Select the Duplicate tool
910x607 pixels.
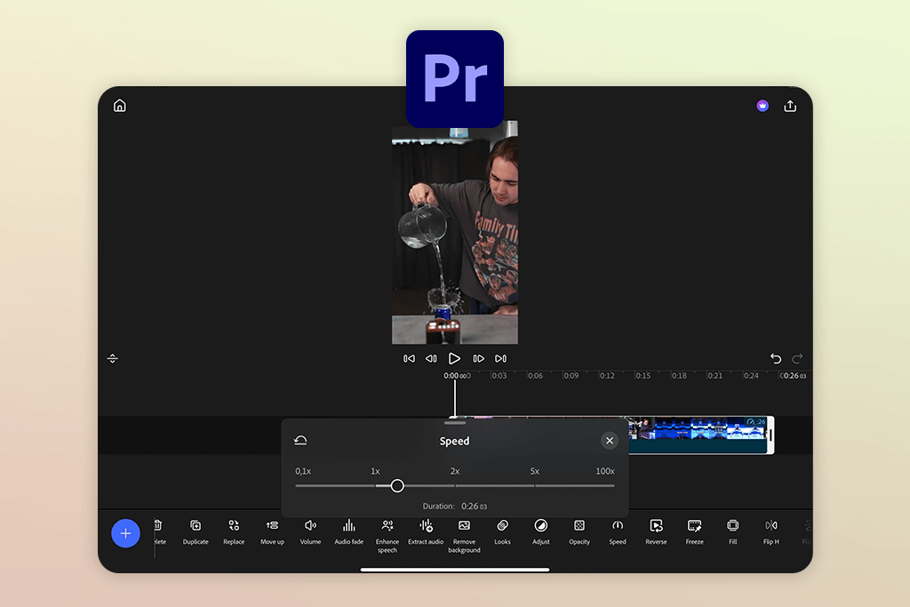pos(196,532)
